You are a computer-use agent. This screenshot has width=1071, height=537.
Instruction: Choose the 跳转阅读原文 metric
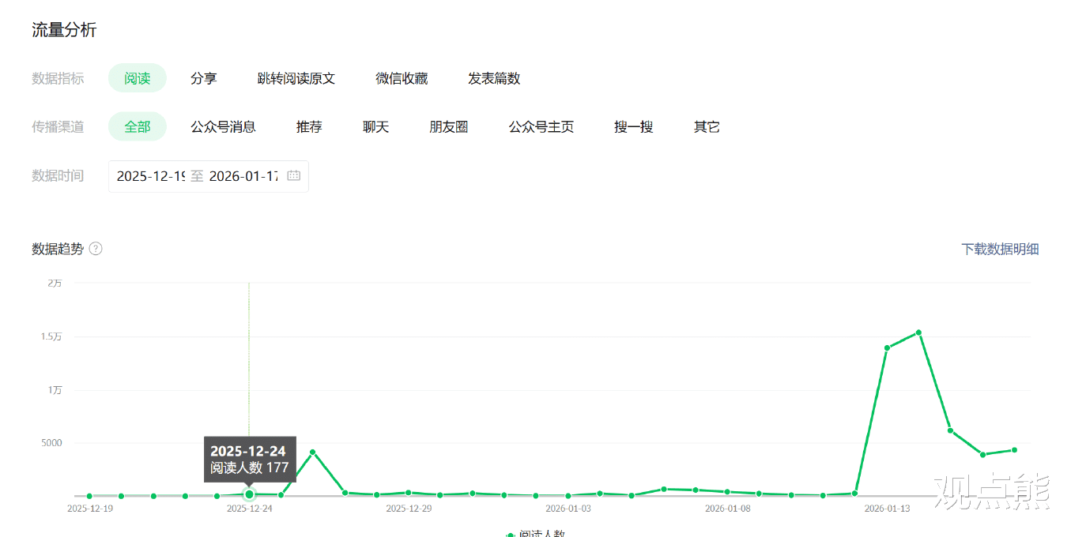pyautogui.click(x=296, y=78)
